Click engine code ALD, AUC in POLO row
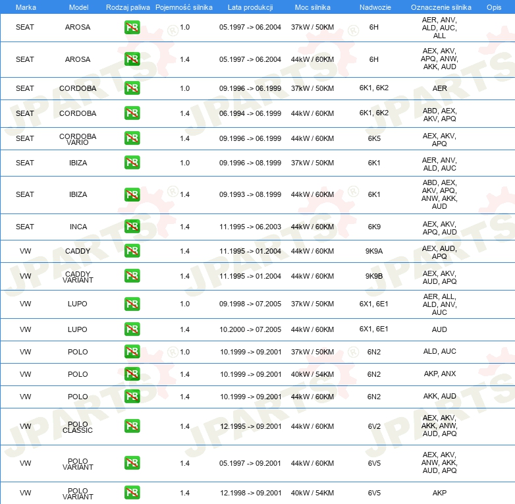The width and height of the screenshot is (515, 504). click(439, 351)
